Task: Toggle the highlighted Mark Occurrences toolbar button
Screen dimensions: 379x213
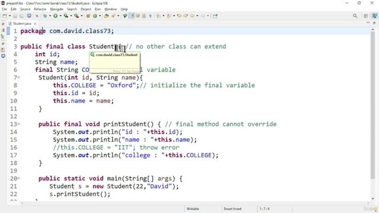Action: (x=132, y=16)
